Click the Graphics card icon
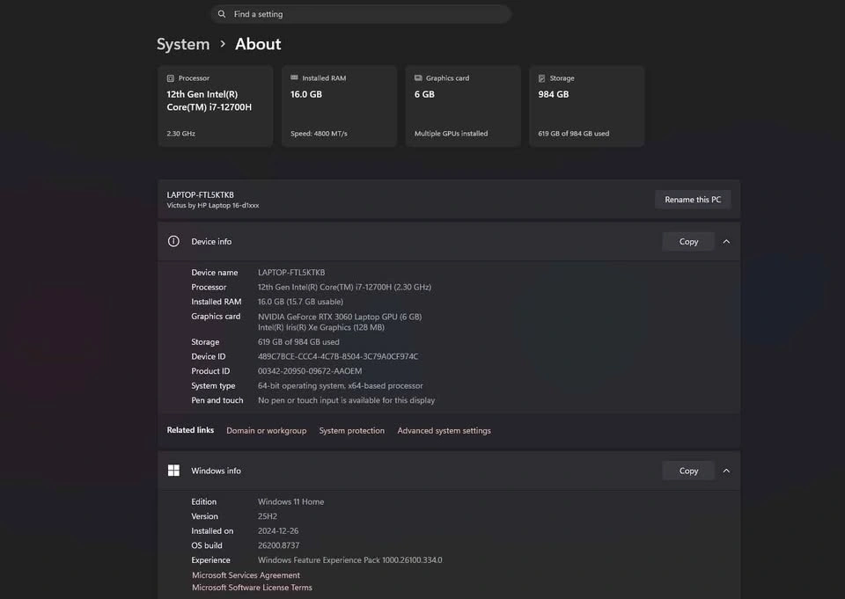The height and width of the screenshot is (599, 845). click(418, 77)
